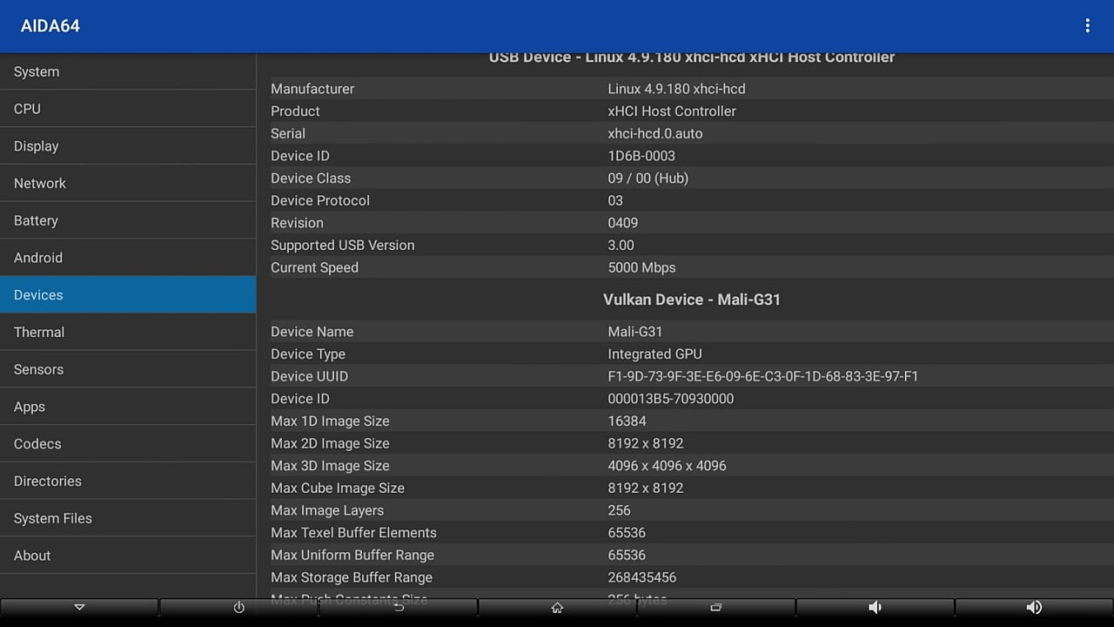Click the Current Speed row label
Screen dimensions: 1114x627
[x=314, y=267]
